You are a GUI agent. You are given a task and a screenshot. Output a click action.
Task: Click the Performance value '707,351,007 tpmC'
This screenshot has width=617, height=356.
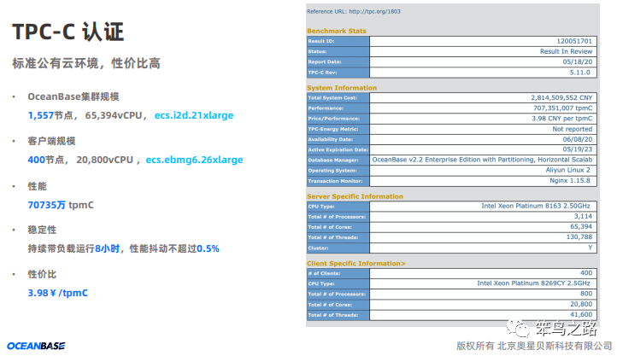point(562,108)
